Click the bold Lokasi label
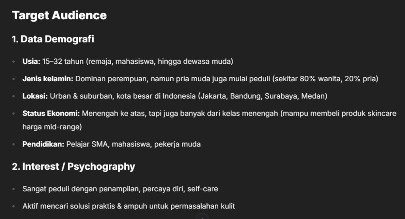Screen dimensions: 405x219 click(34, 96)
